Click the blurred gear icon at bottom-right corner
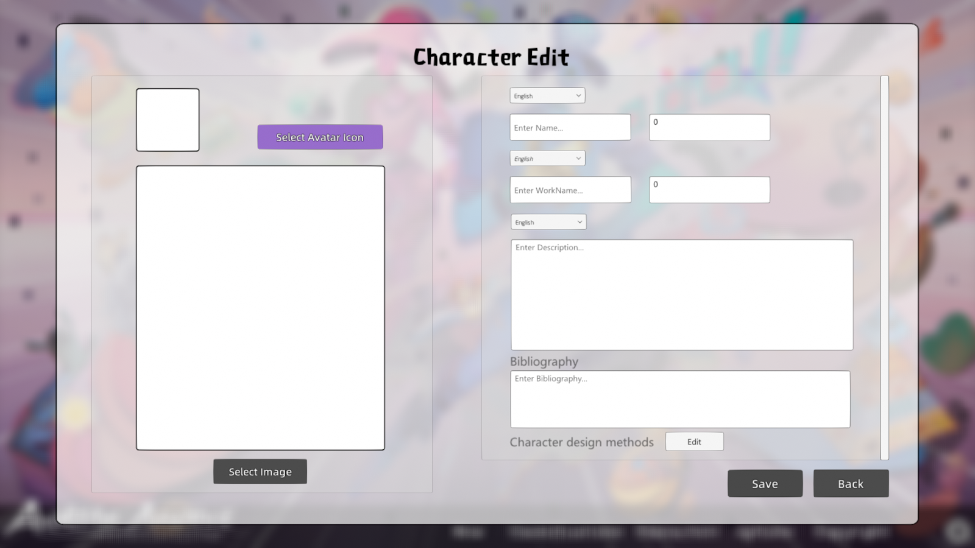Screen dimensions: 975x548 (957, 532)
